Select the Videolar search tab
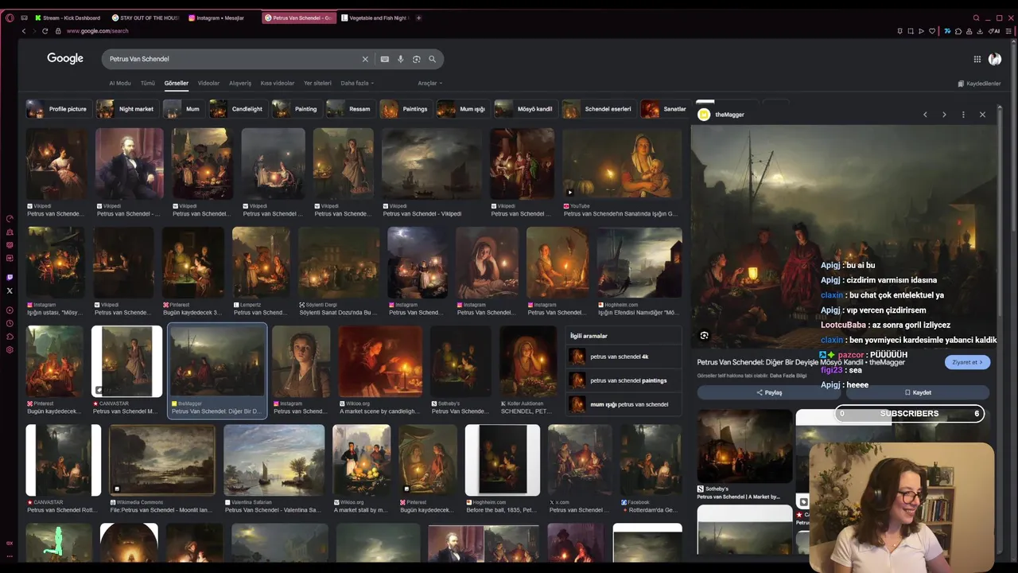The image size is (1018, 573). [208, 83]
